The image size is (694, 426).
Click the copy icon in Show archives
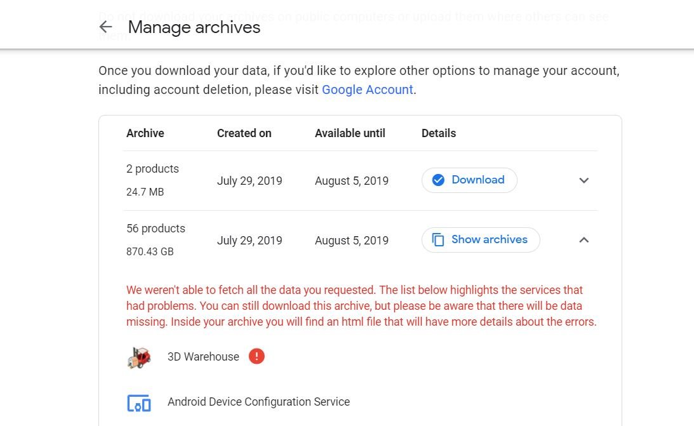pyautogui.click(x=438, y=240)
